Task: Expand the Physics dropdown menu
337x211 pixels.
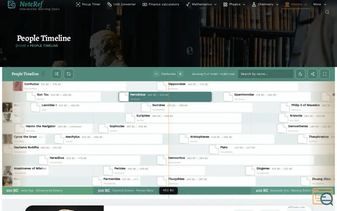Action: point(234,4)
